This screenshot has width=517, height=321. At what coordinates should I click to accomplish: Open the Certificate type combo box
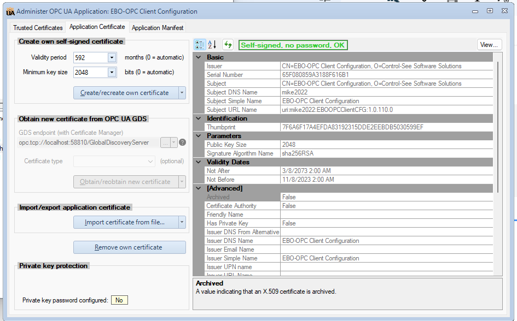(114, 161)
